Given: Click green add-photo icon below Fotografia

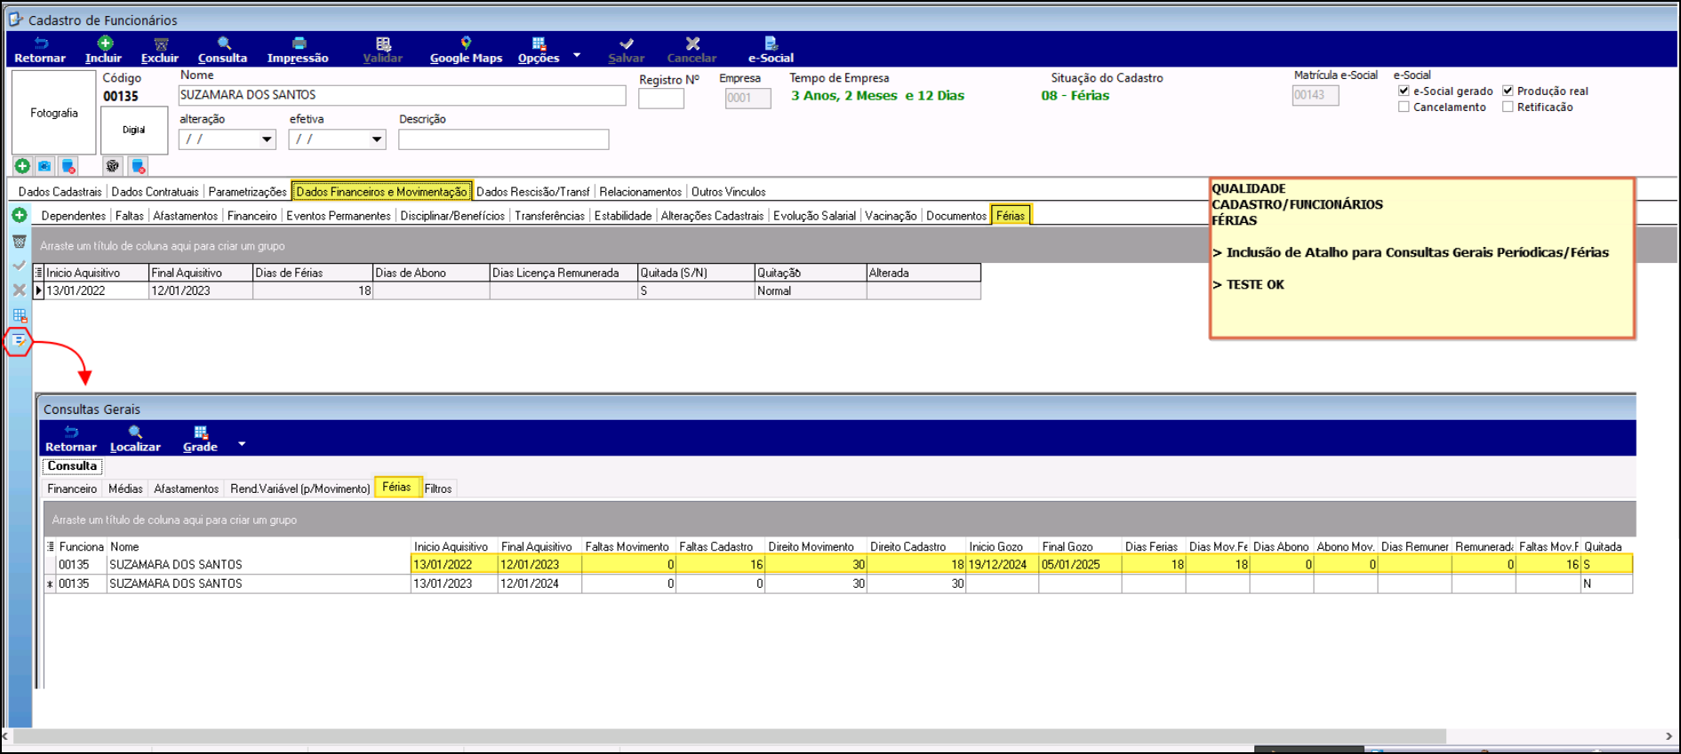Looking at the screenshot, I should tap(22, 166).
